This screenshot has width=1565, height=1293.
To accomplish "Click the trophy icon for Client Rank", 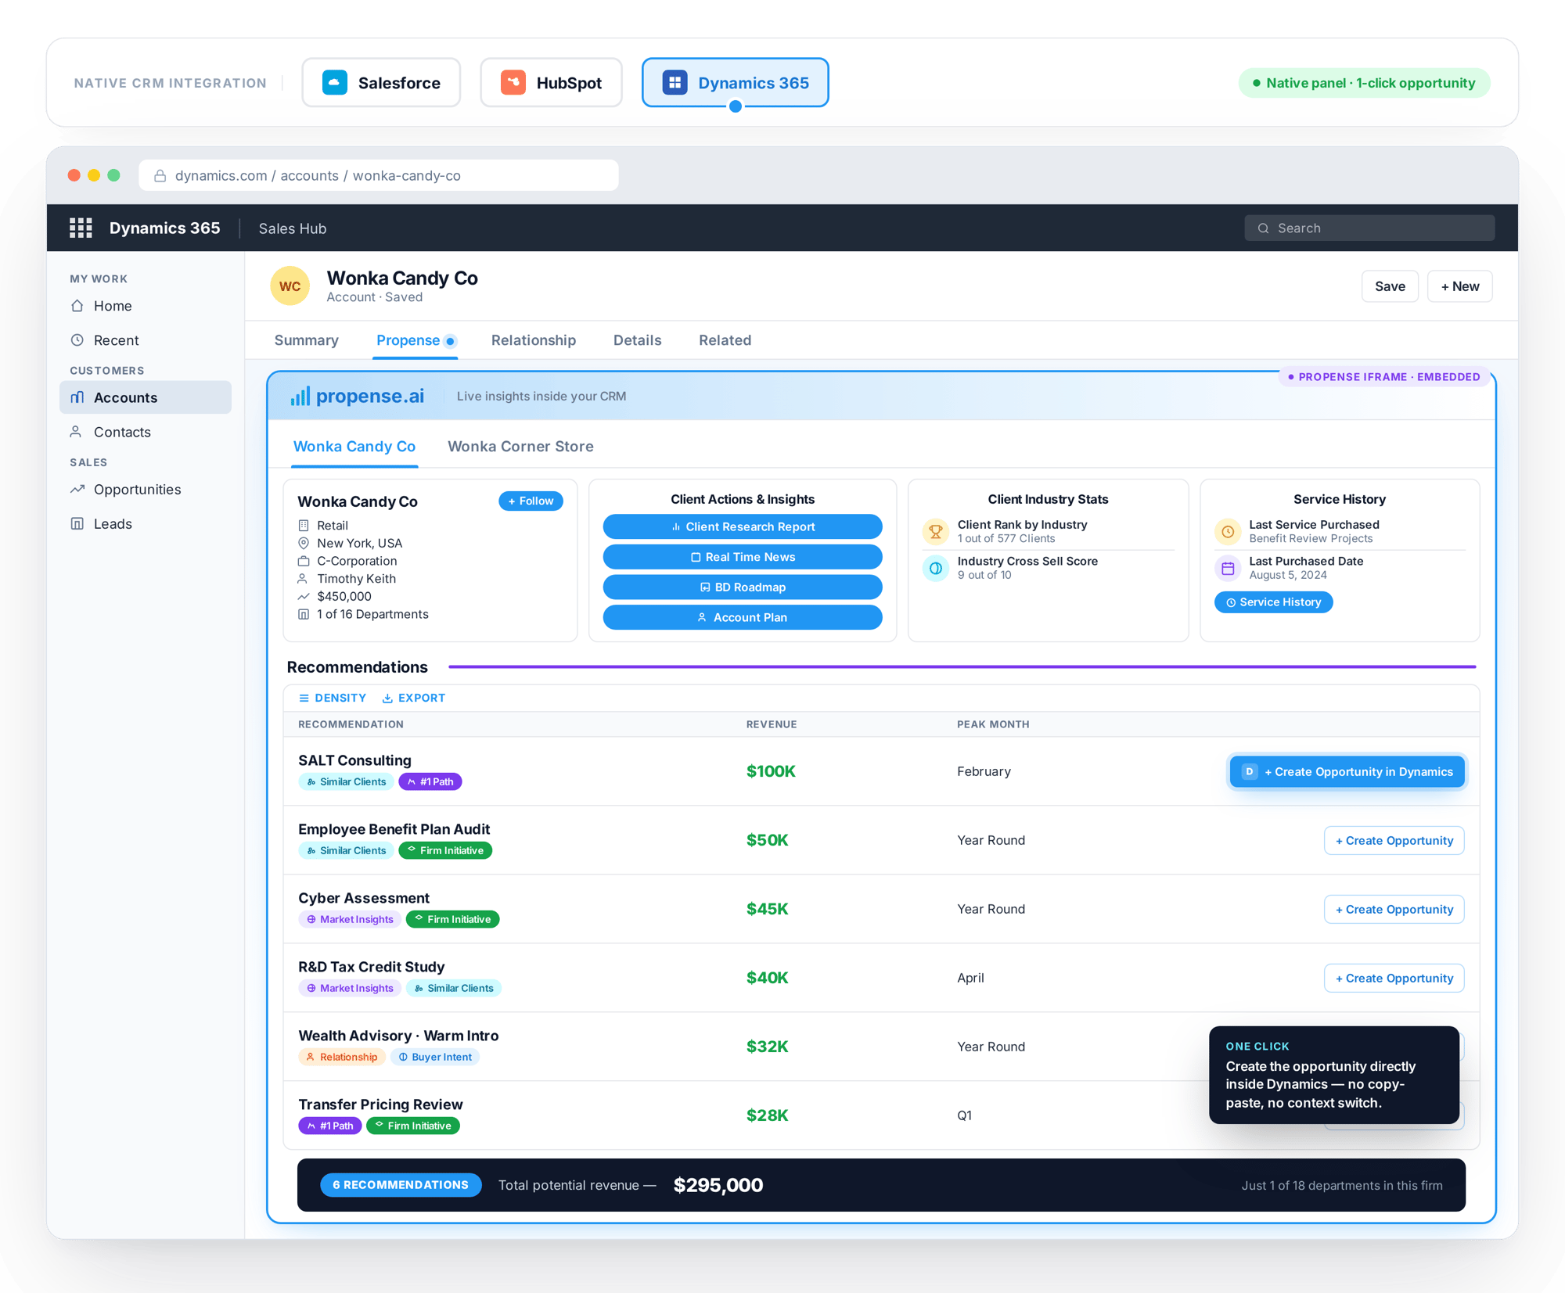I will 935,531.
